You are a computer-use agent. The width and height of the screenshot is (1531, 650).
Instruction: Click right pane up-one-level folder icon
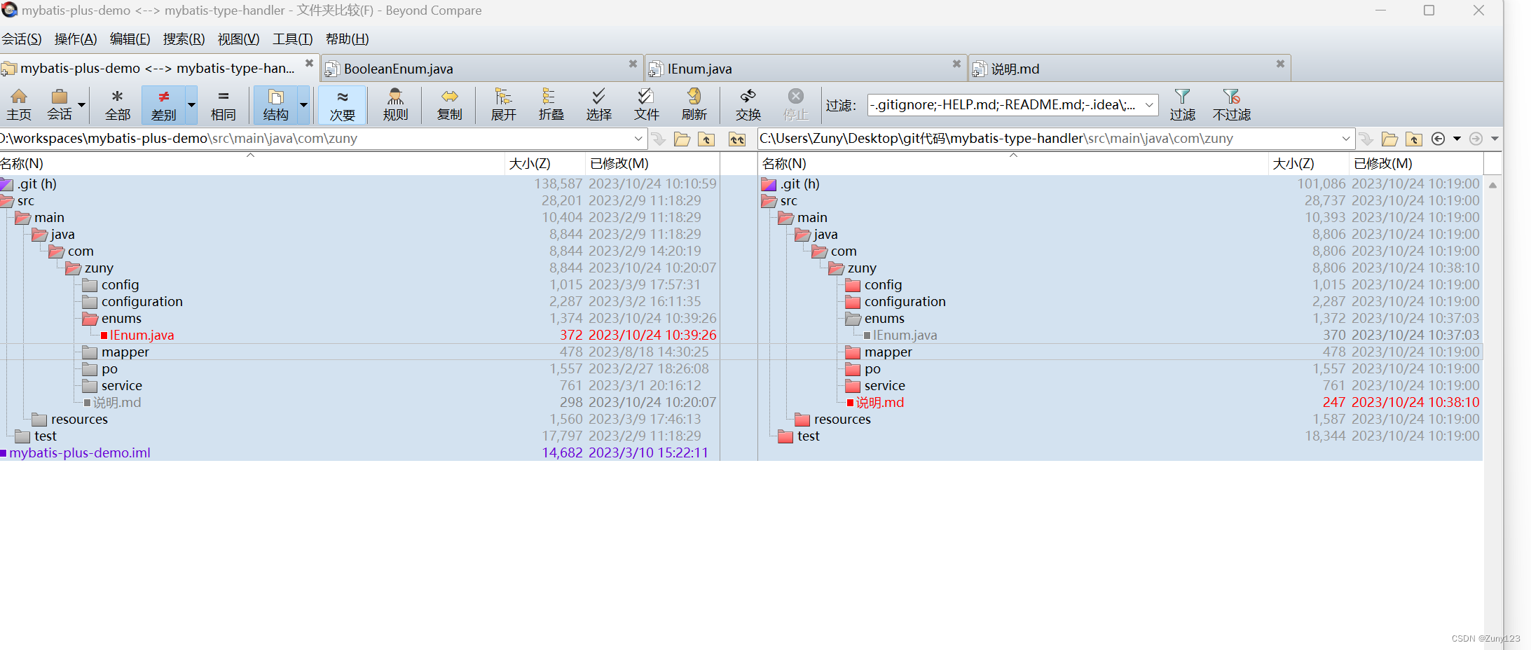pos(1414,139)
